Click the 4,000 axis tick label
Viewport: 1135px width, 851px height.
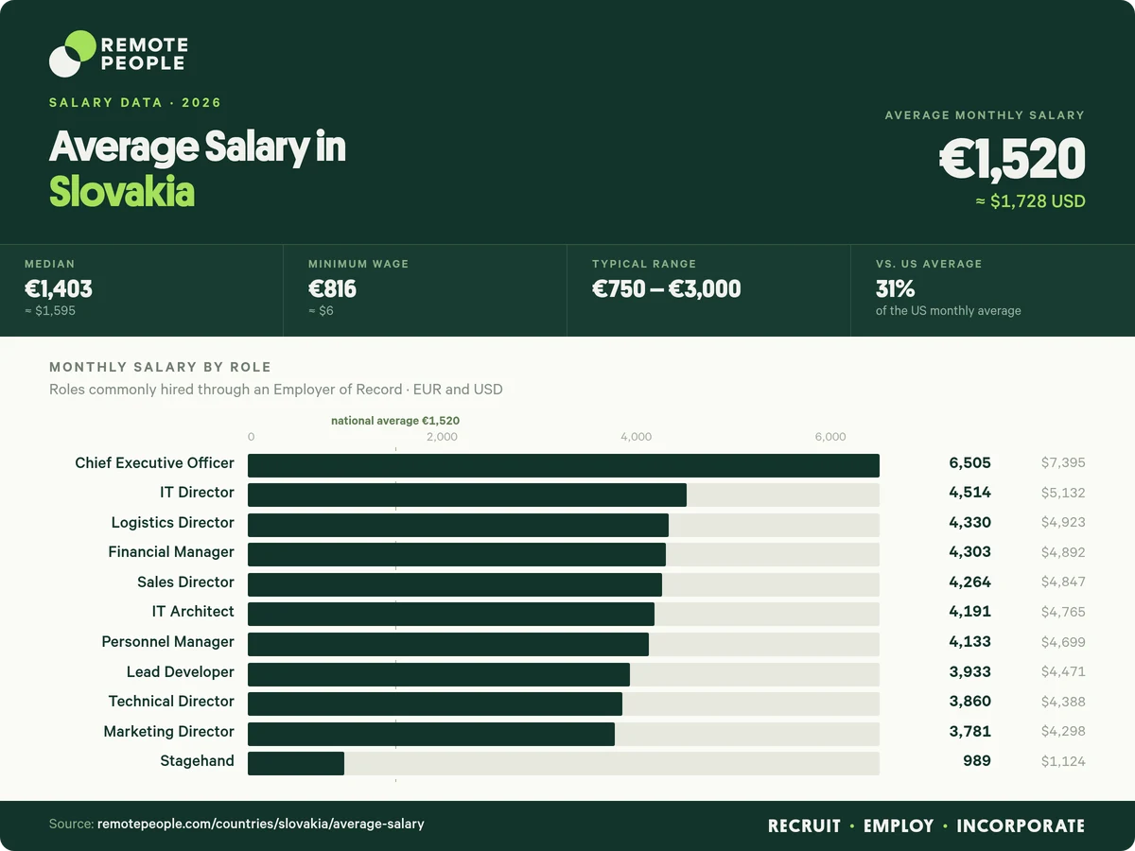pos(636,437)
